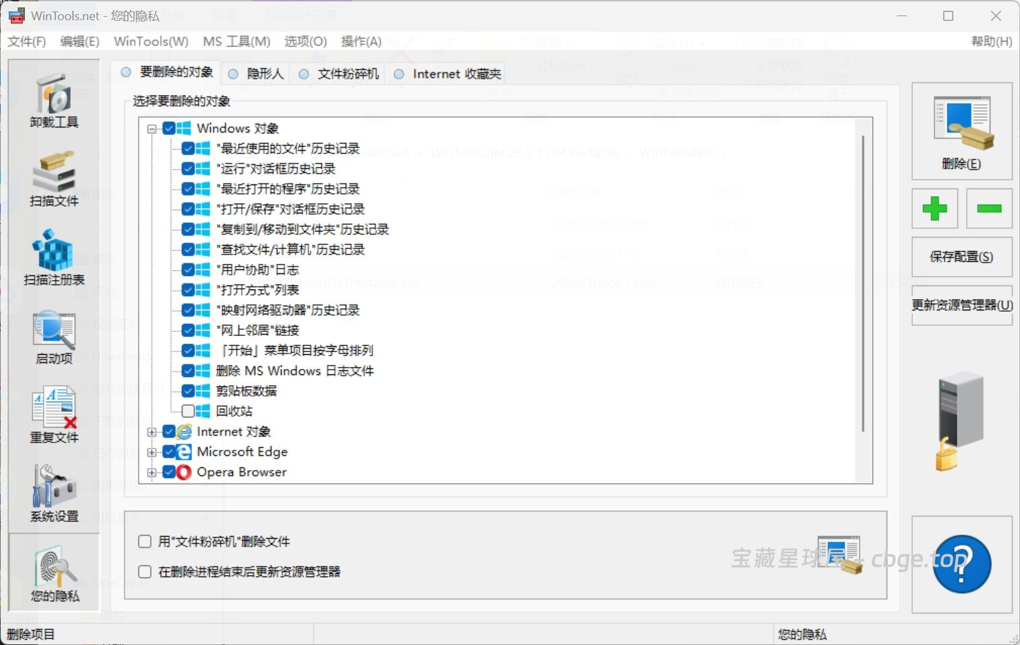The height and width of the screenshot is (645, 1020).
Task: Select "打开方式"列表 tree row
Action: coord(257,290)
